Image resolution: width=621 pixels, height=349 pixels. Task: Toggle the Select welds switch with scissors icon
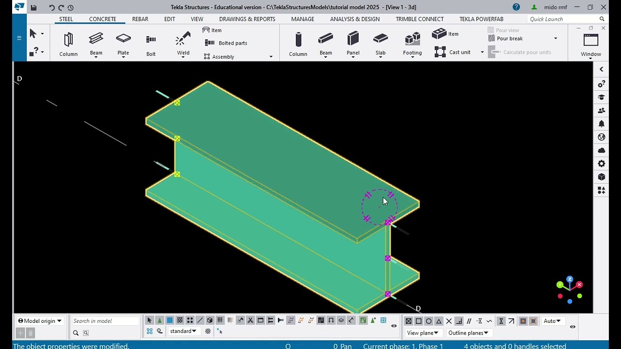click(x=250, y=320)
